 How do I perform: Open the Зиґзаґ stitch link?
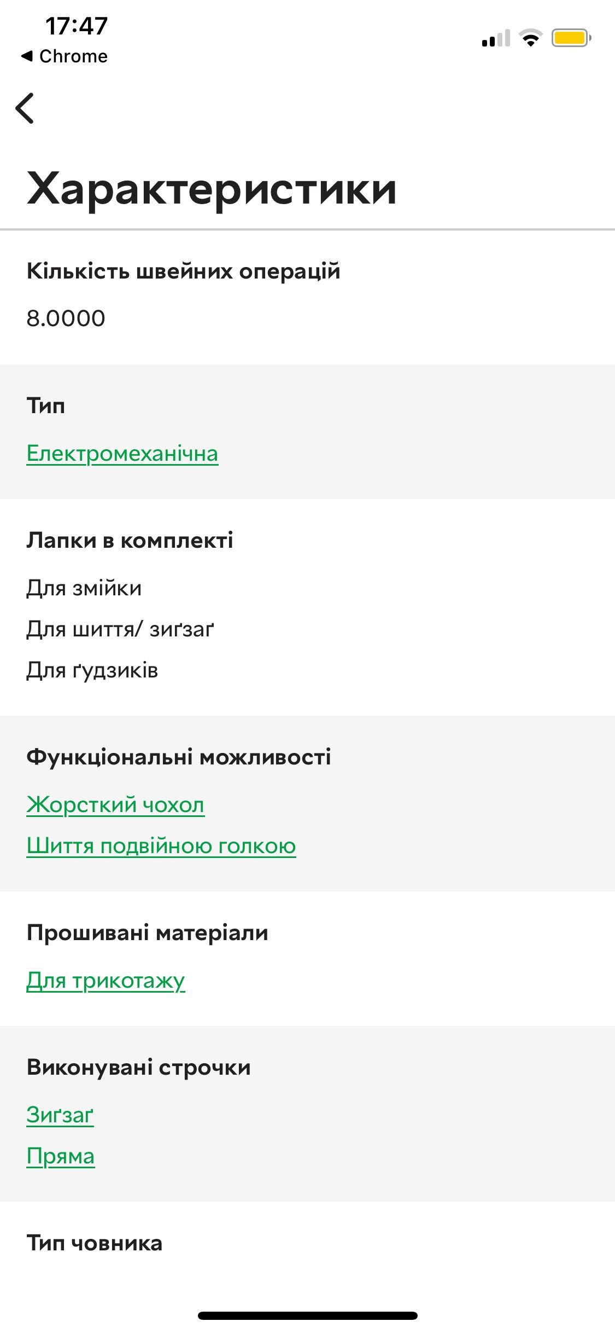click(x=60, y=1115)
